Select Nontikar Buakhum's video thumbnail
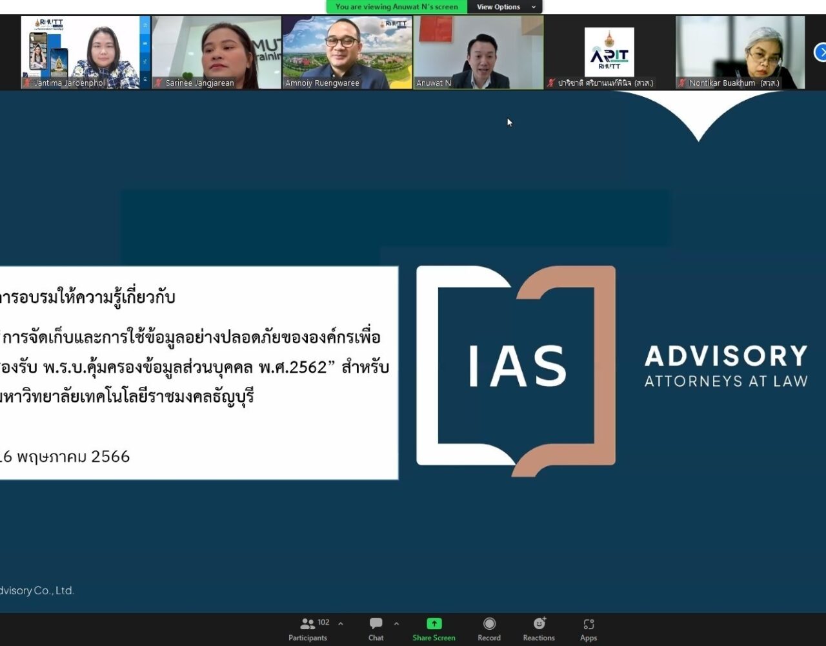 740,52
